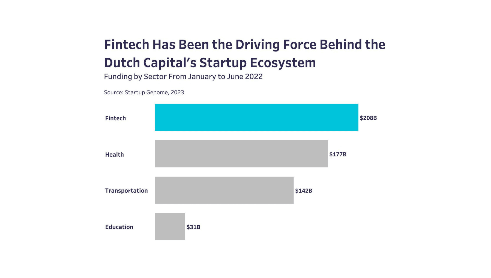Select the year 2023 in source line
This screenshot has width=491, height=278.
click(177, 92)
